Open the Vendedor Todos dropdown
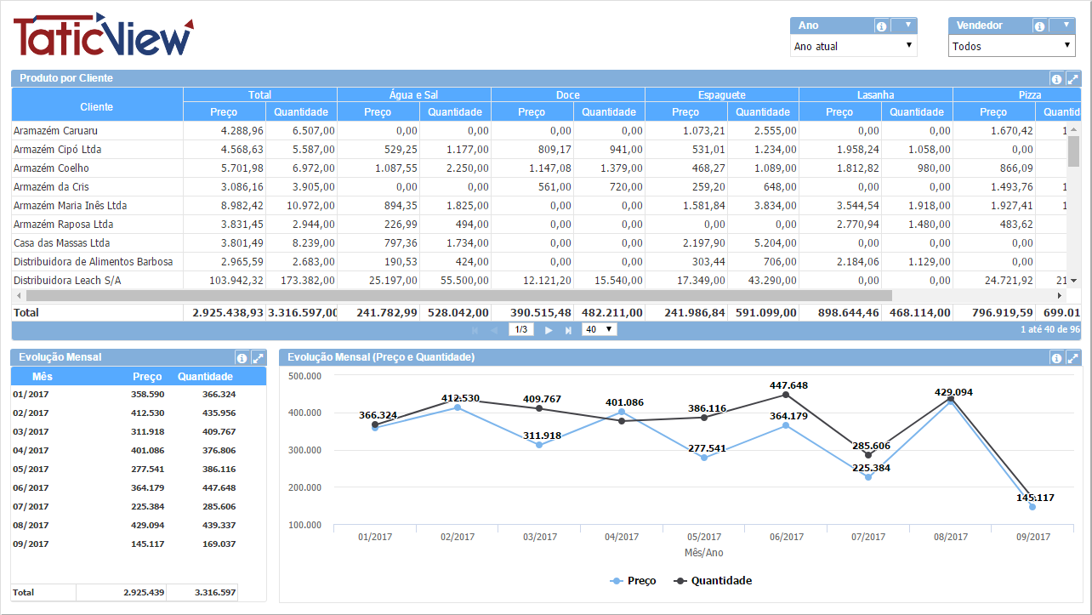Screen dimensions: 1092x615 coord(1011,46)
